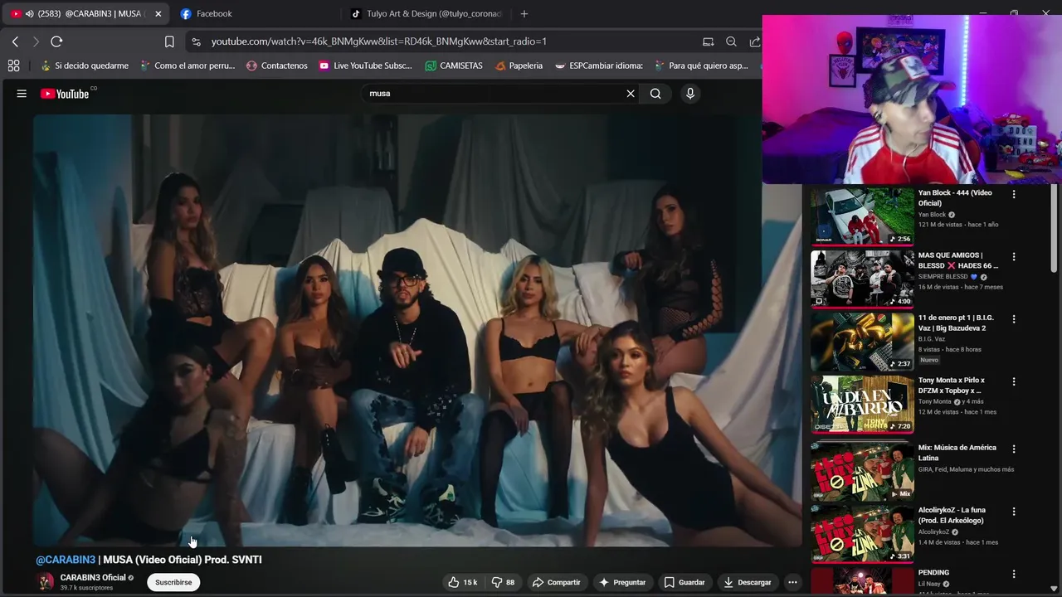Open the 'Yan Block' channel name
1062x597 pixels.
(932, 215)
